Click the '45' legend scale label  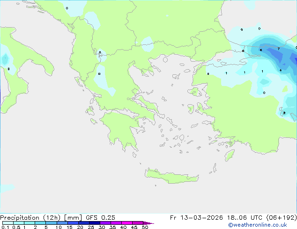134,227
